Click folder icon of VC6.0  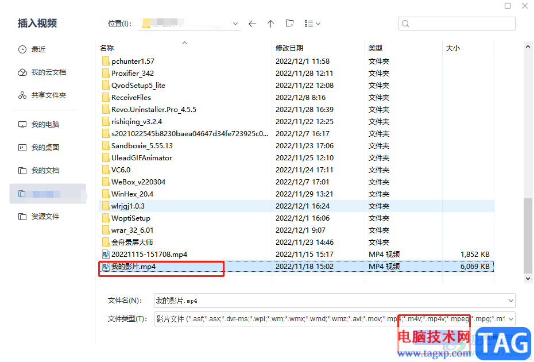[x=106, y=170]
